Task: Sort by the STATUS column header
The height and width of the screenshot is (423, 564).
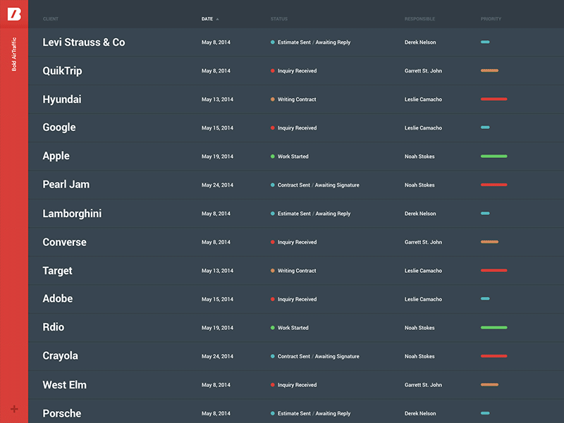Action: click(281, 19)
